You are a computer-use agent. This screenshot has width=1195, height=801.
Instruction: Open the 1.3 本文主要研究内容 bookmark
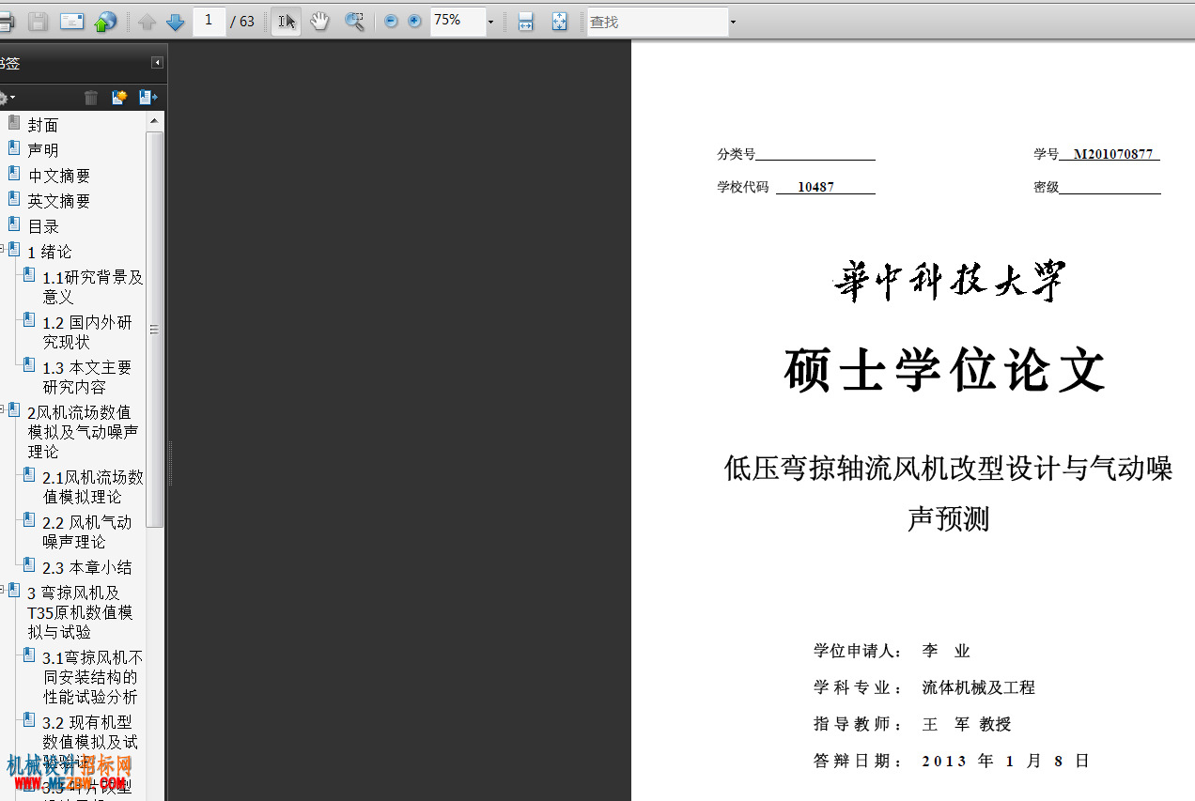pyautogui.click(x=87, y=377)
